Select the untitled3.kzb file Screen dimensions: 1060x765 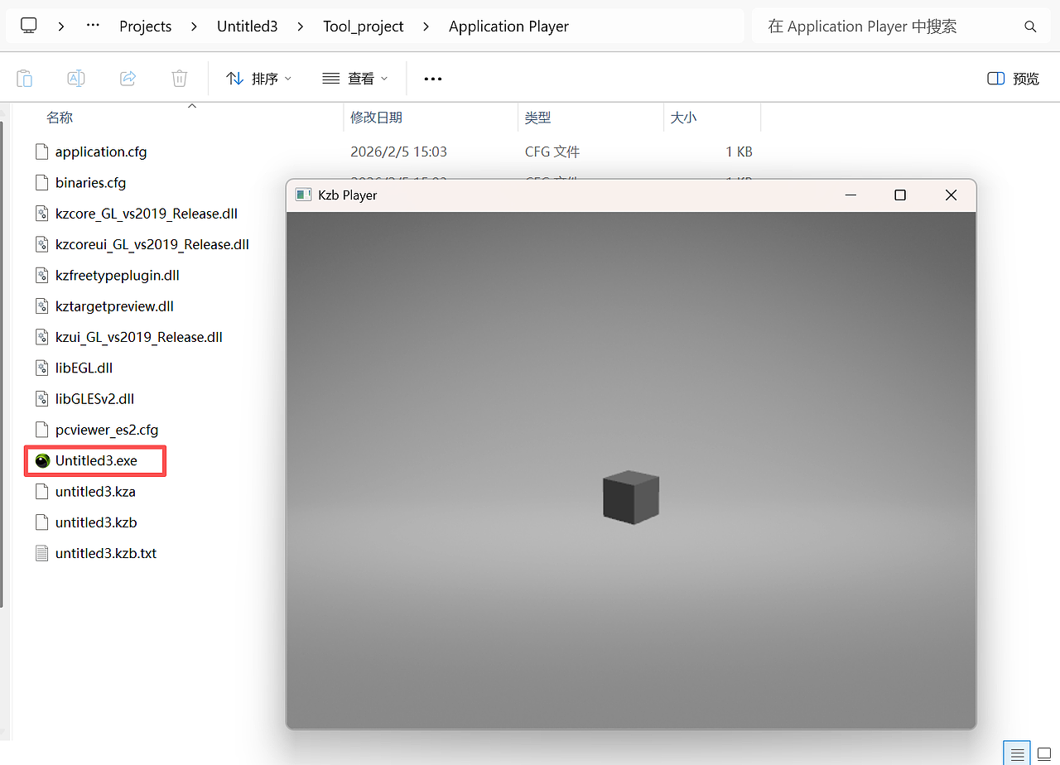(x=96, y=522)
